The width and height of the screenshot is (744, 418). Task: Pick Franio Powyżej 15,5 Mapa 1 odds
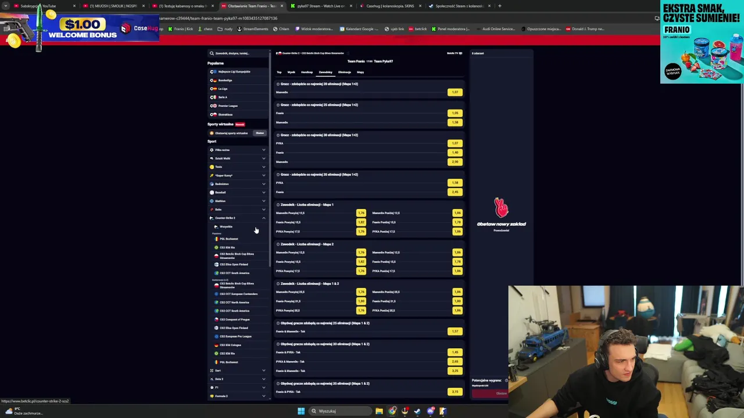click(361, 222)
